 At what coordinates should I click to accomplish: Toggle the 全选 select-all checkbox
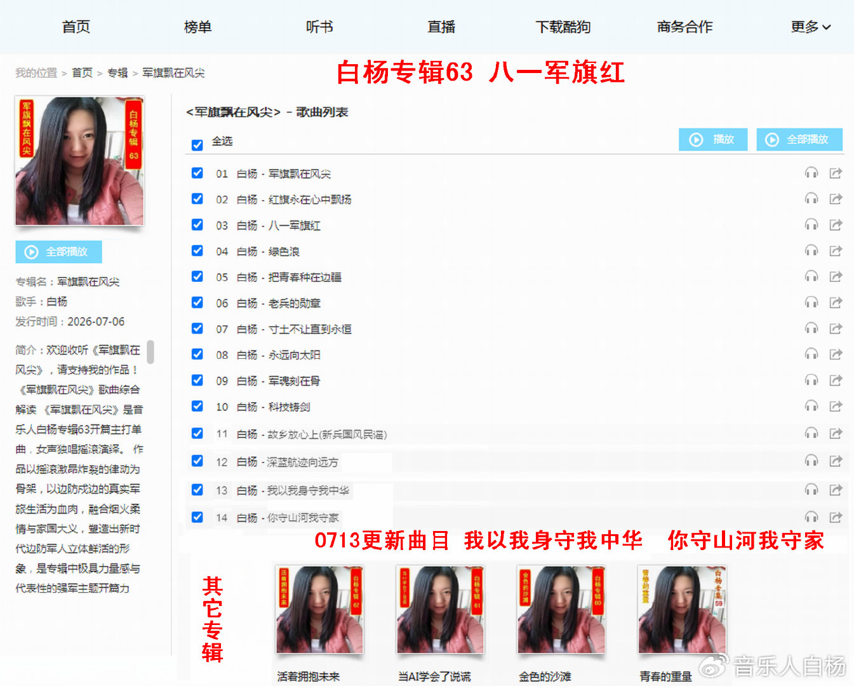(x=197, y=145)
